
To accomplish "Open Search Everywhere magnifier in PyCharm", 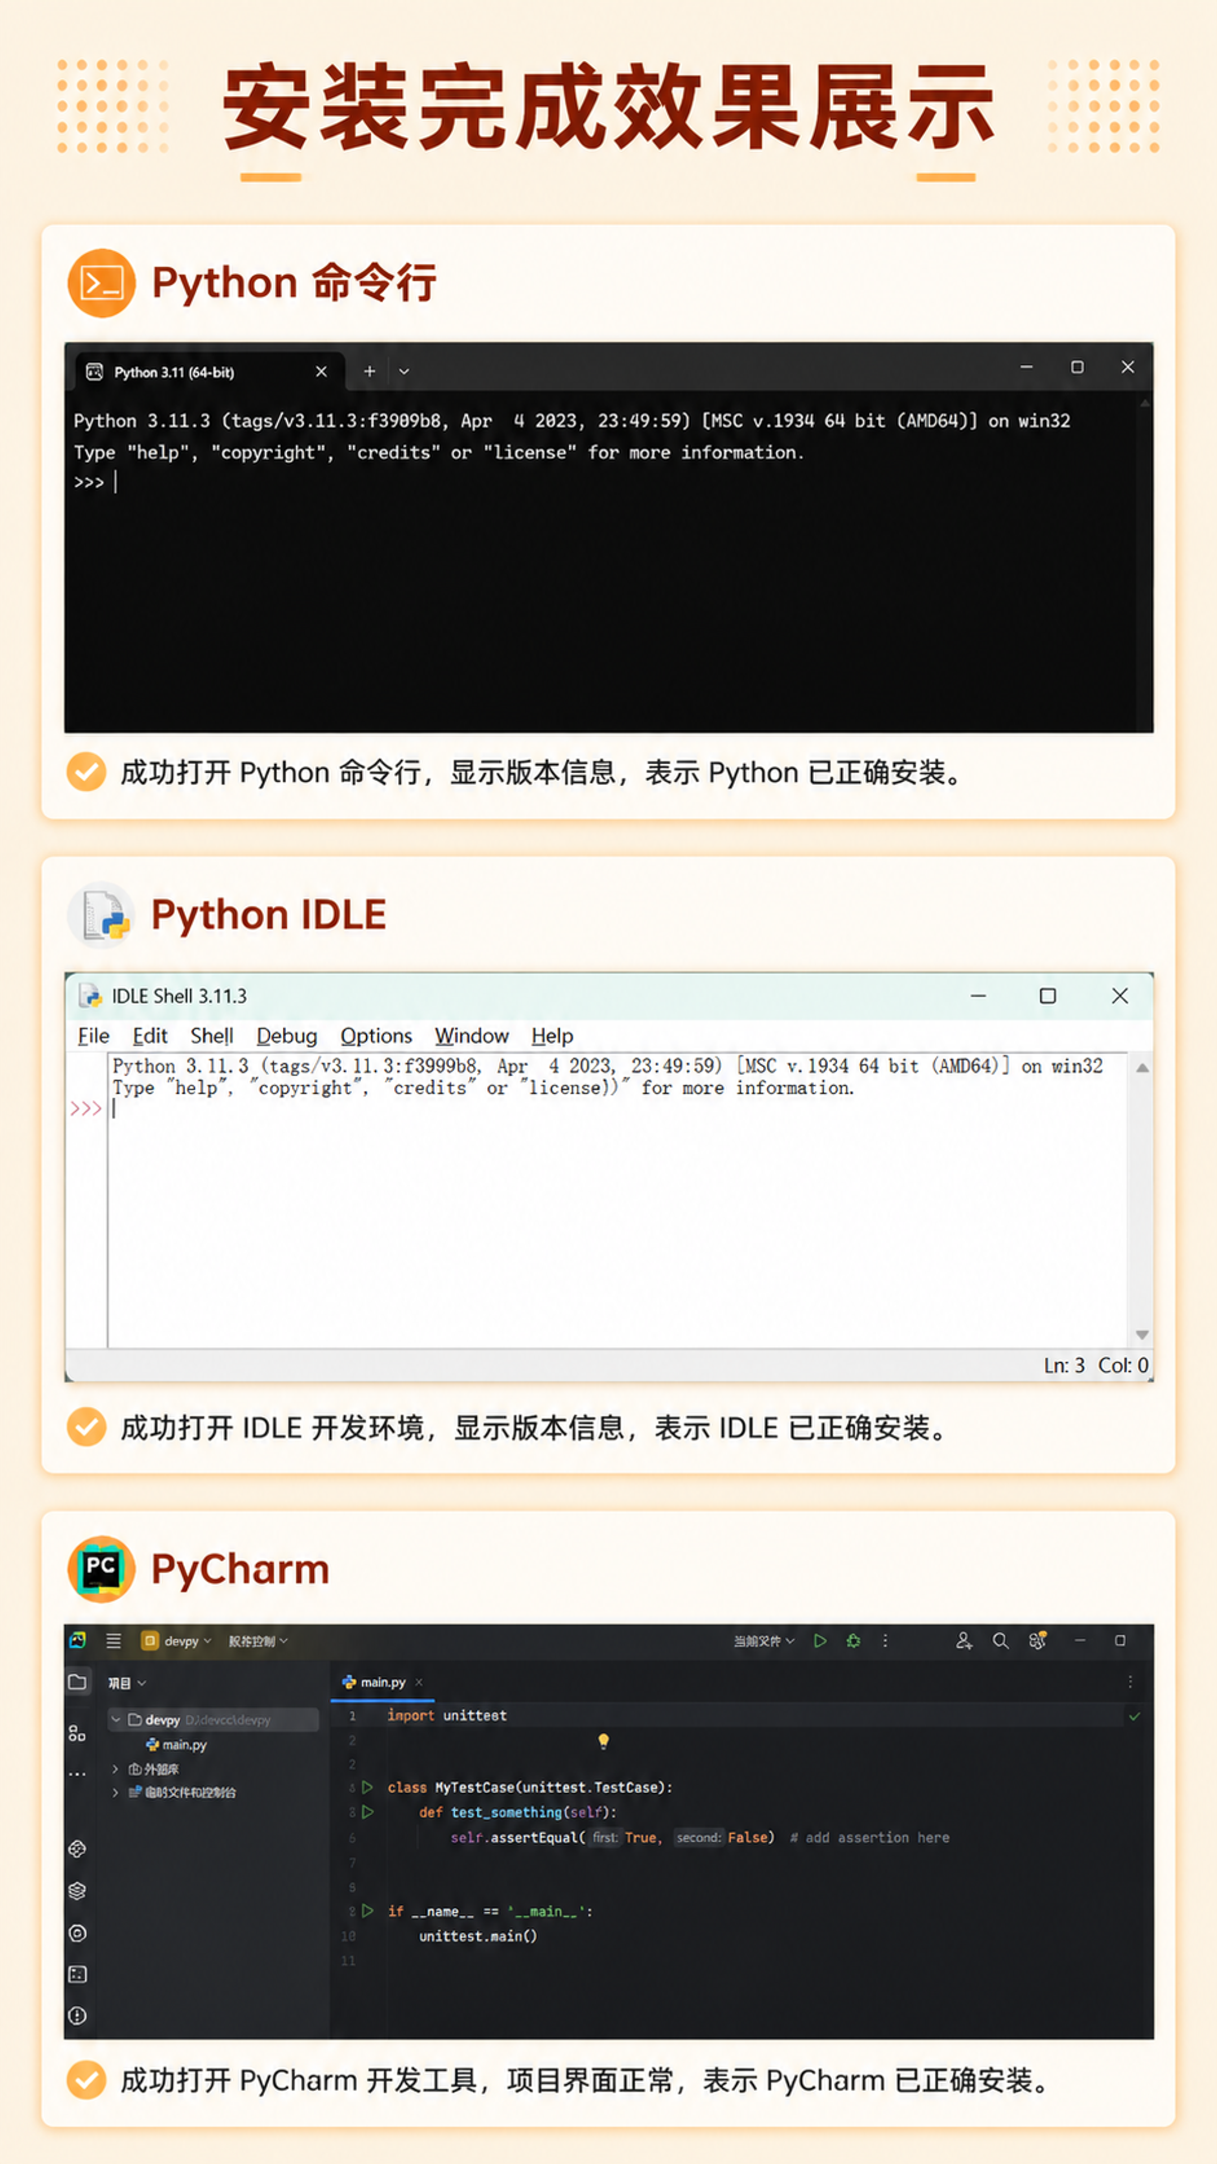I will tap(1000, 1642).
